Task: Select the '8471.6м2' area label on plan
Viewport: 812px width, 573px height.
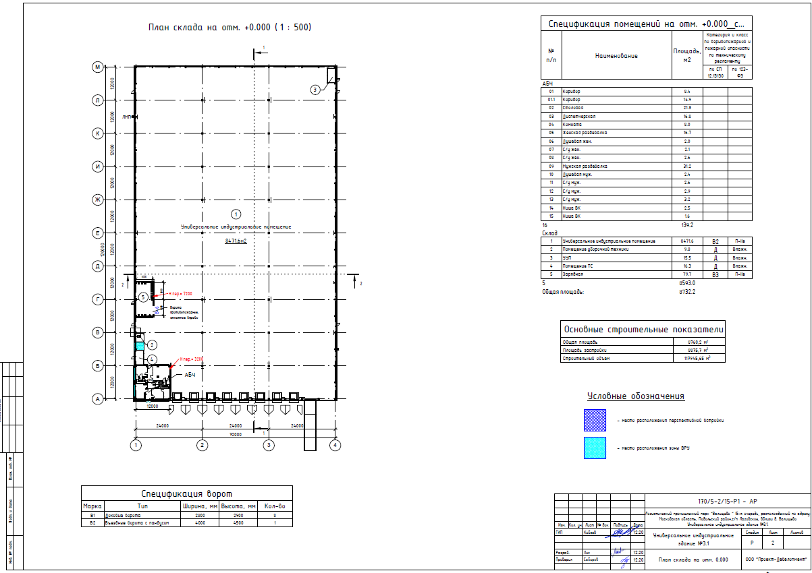Action: [236, 239]
